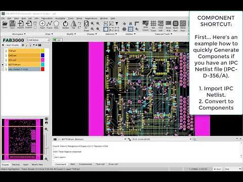The width and height of the screenshot is (243, 182).
Task: Open the File menu
Action: click(x=3, y=18)
